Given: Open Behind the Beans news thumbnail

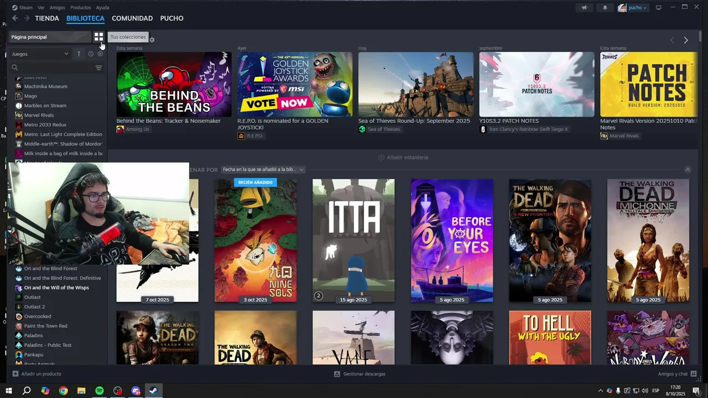Looking at the screenshot, I should point(174,84).
